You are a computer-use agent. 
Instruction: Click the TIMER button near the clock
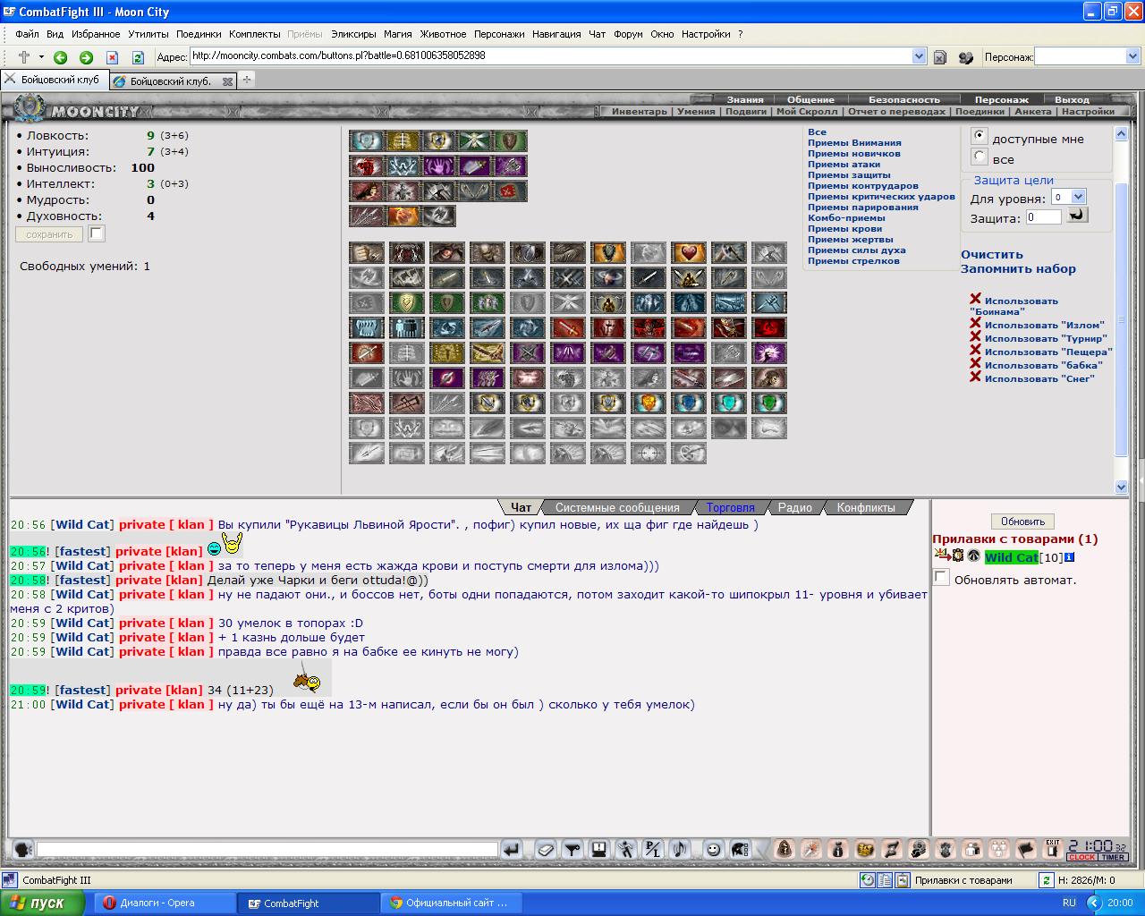click(1113, 857)
